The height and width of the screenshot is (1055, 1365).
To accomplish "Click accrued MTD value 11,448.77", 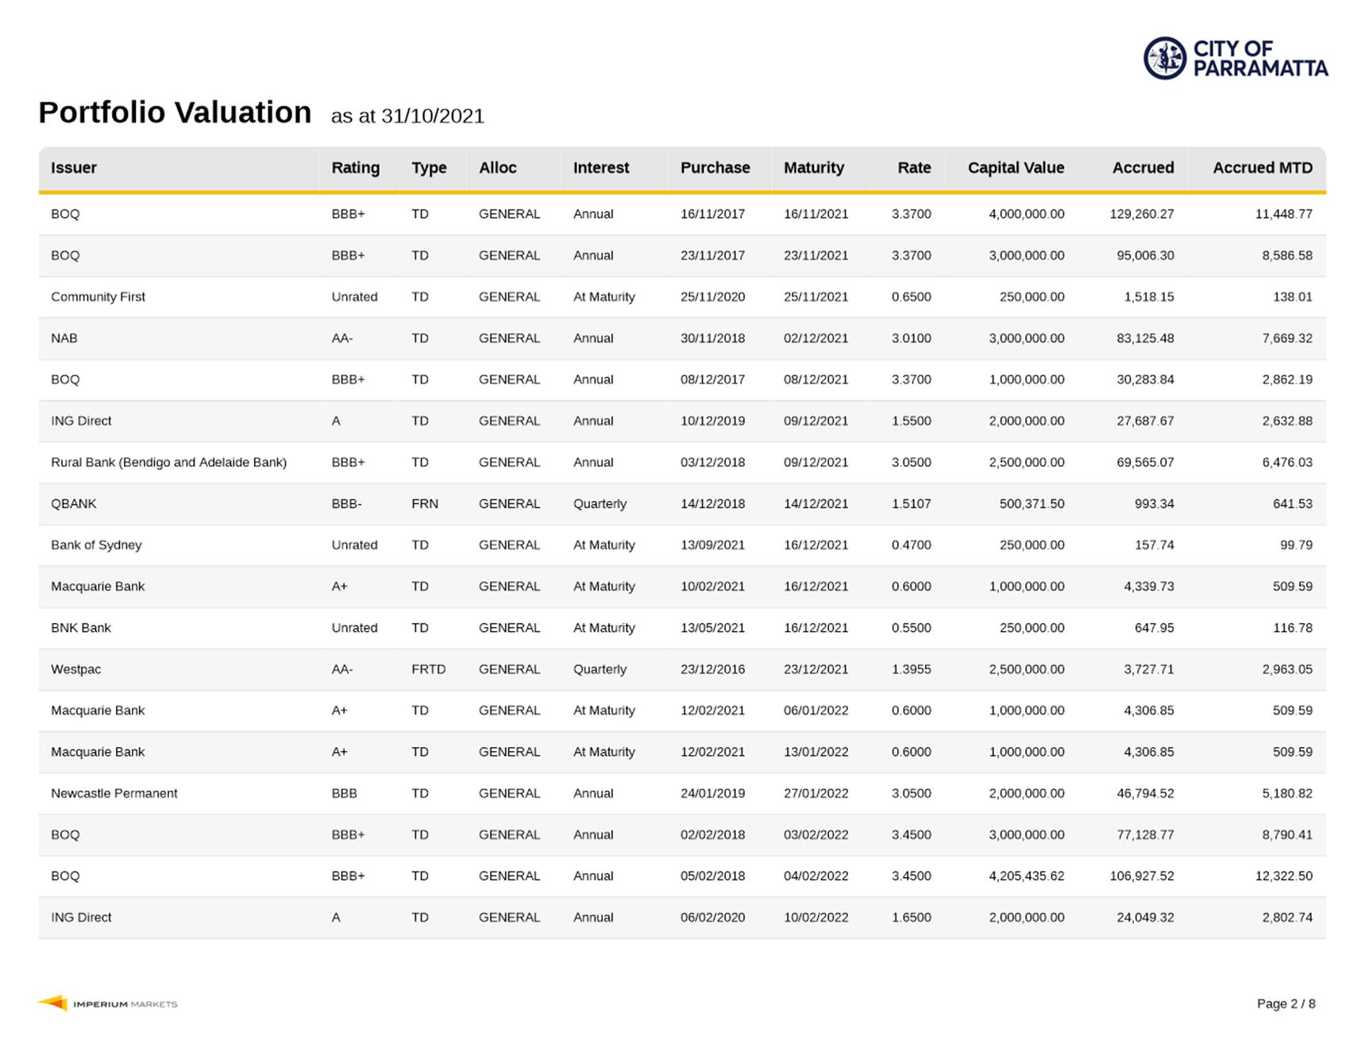I will pos(1284,214).
